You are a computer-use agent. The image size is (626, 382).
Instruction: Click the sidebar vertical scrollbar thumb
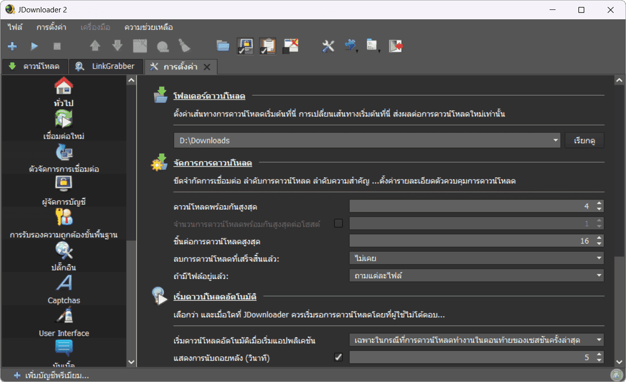coord(131,163)
